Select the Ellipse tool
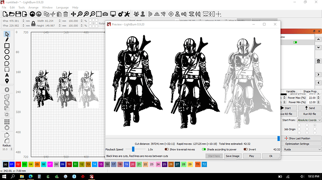The image size is (322, 180). [x=7, y=52]
